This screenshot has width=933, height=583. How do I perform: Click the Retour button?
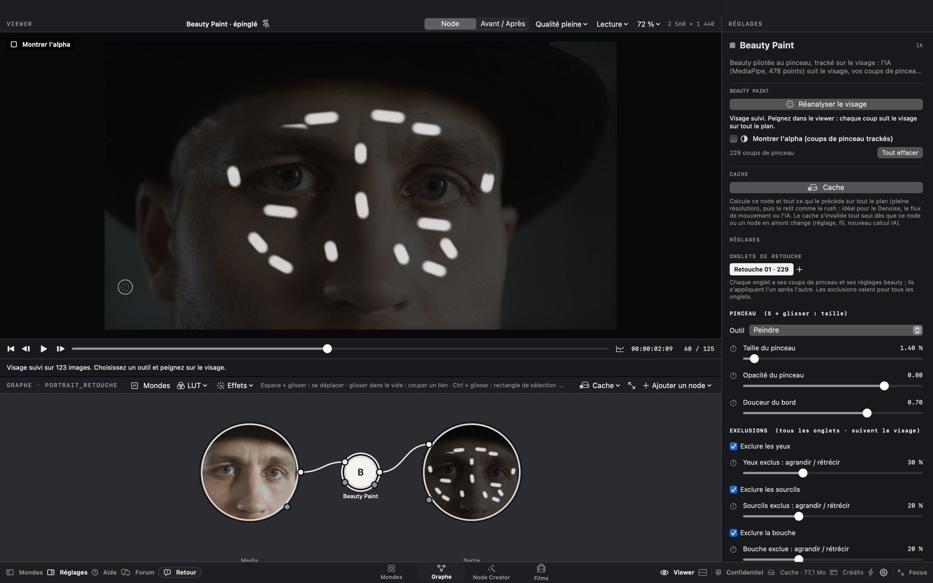point(180,572)
